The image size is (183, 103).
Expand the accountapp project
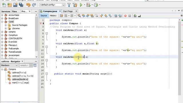(x=2, y=15)
